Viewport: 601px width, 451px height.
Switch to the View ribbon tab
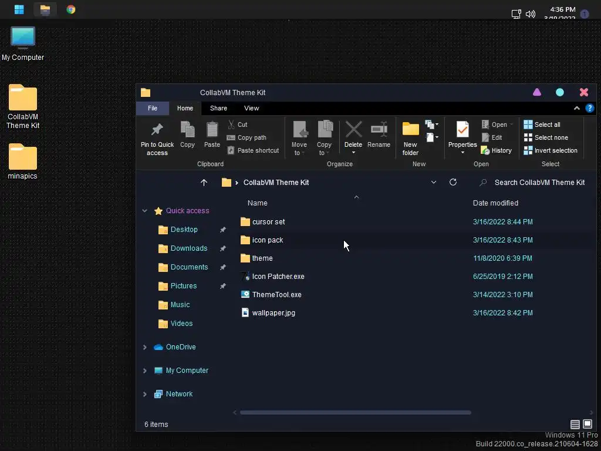(x=251, y=108)
